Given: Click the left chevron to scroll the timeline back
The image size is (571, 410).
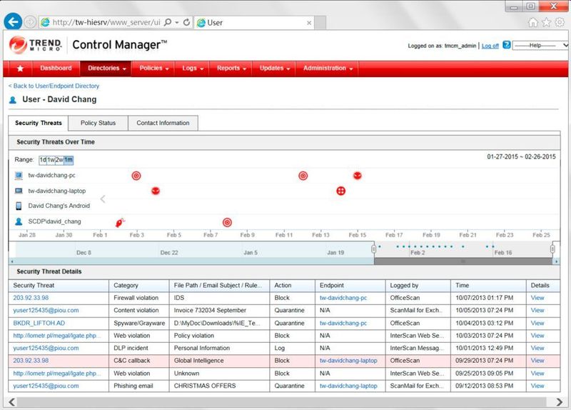Looking at the screenshot, I should pos(103,199).
